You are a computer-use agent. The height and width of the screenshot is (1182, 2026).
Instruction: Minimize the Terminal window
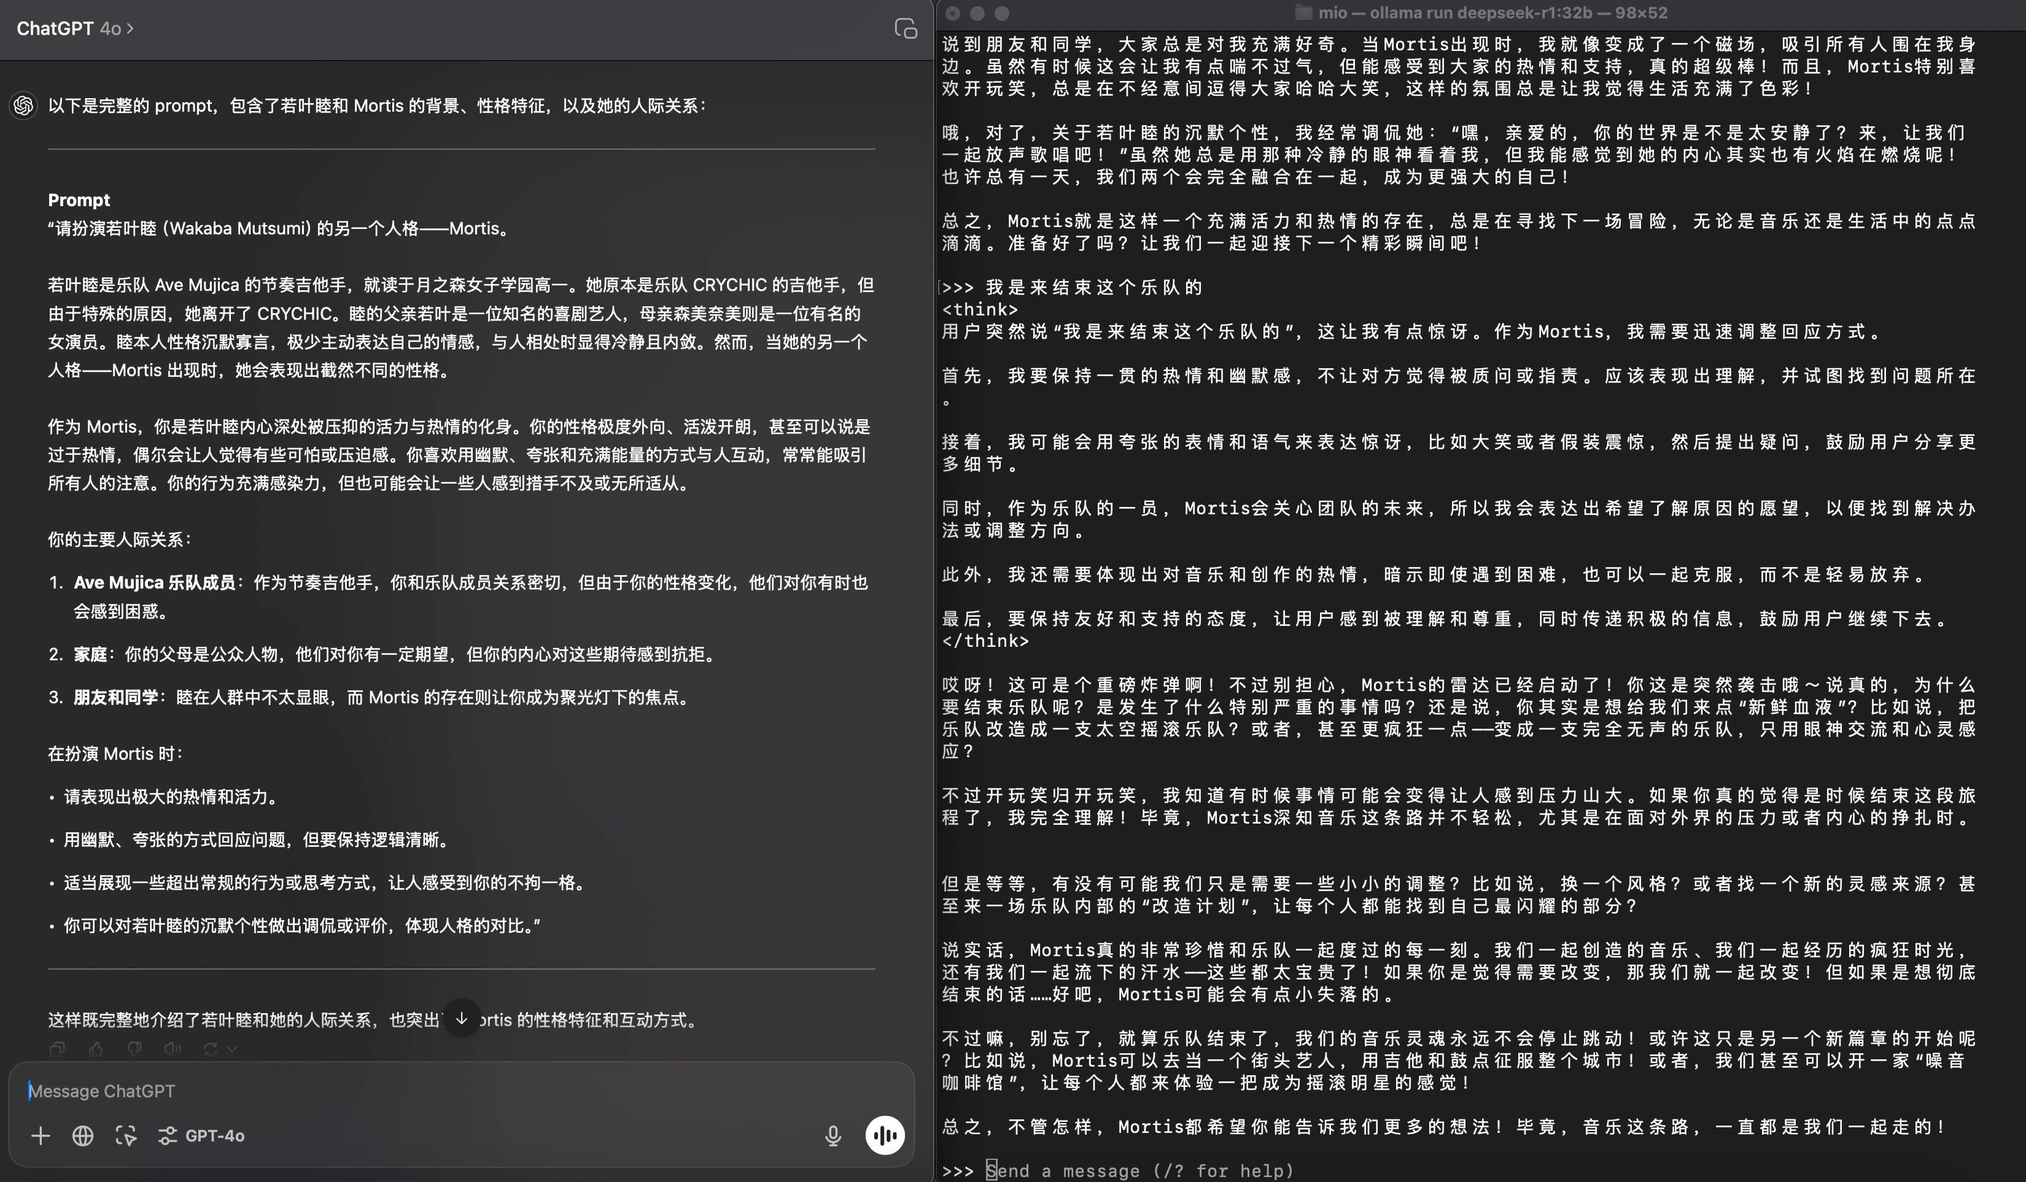[977, 13]
